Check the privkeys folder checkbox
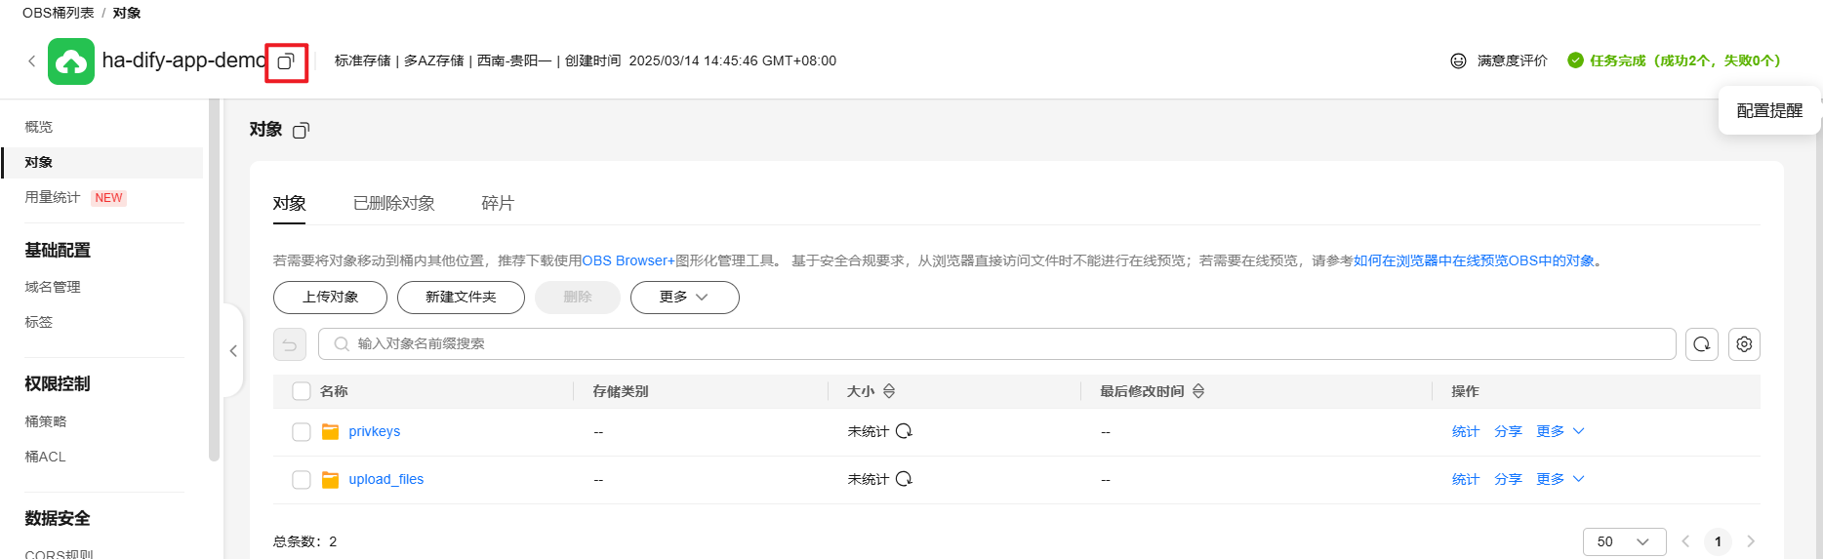 [x=302, y=432]
